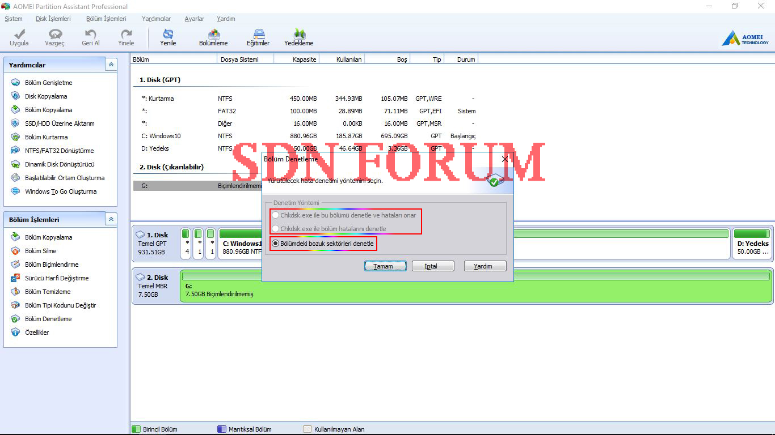Screen dimensions: 775x435
Task: Select the G: row under 2. Disk
Action: click(197, 185)
